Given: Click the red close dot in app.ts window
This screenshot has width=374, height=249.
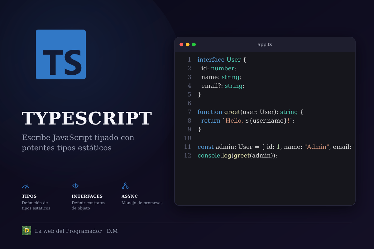Looking at the screenshot, I should point(181,45).
